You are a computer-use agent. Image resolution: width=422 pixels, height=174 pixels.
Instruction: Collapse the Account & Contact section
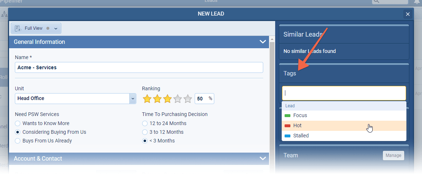click(263, 158)
